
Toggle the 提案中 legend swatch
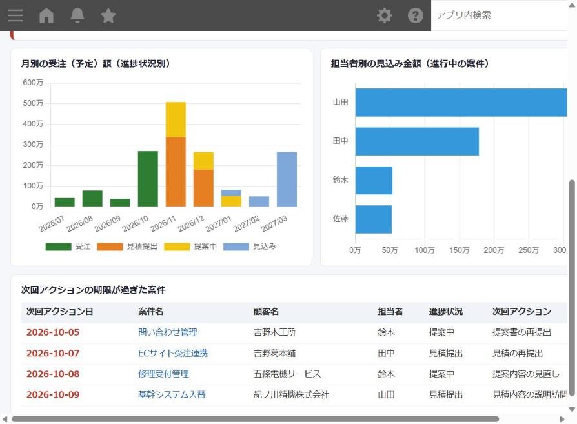point(177,247)
